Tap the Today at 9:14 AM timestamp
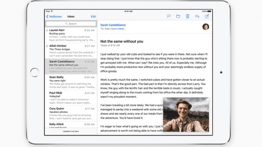The height and width of the screenshot is (147, 262). [110, 45]
